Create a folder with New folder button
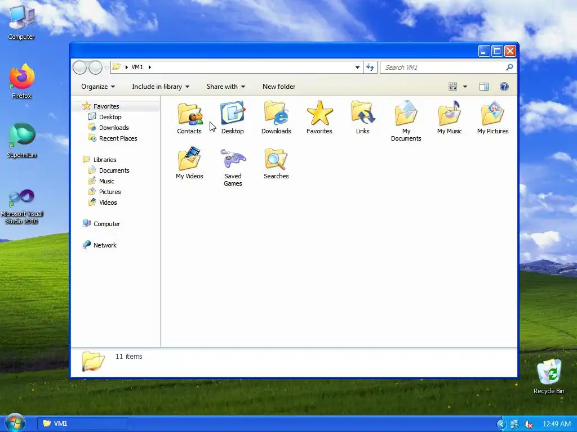Screen dimensions: 577x432 coord(279,87)
